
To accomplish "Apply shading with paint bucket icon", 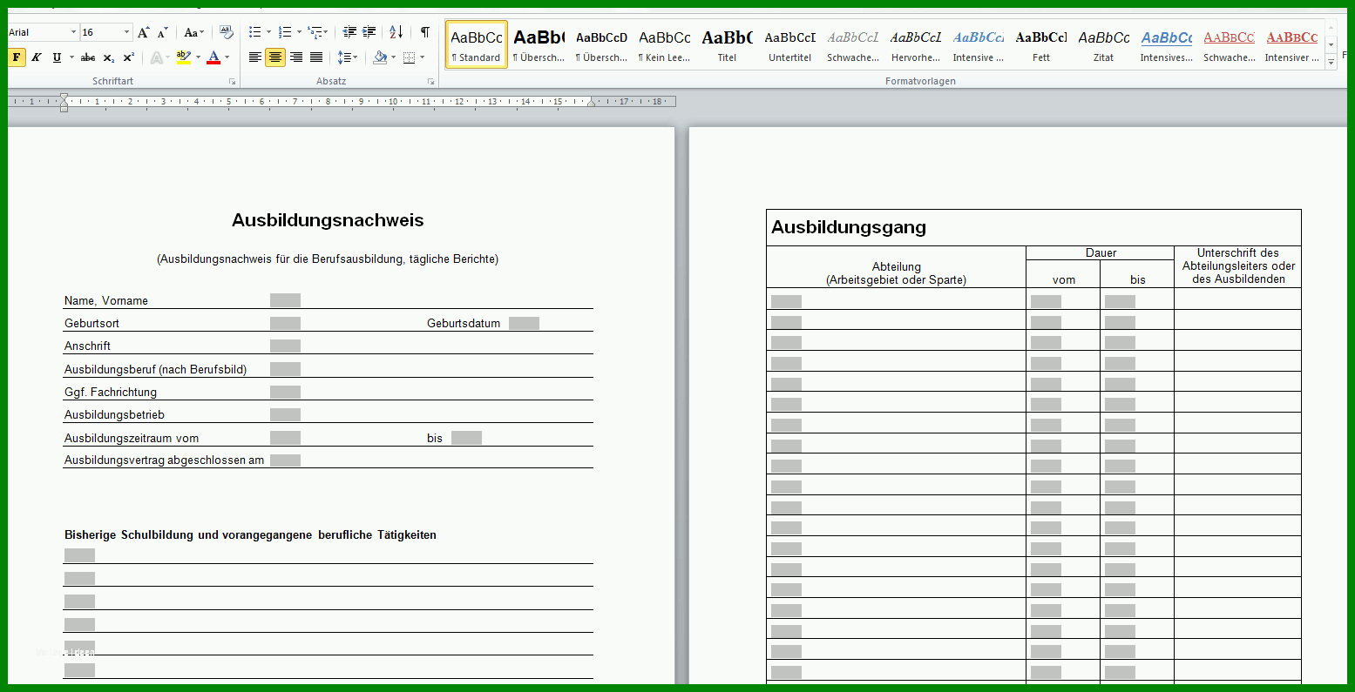I will click(x=380, y=57).
